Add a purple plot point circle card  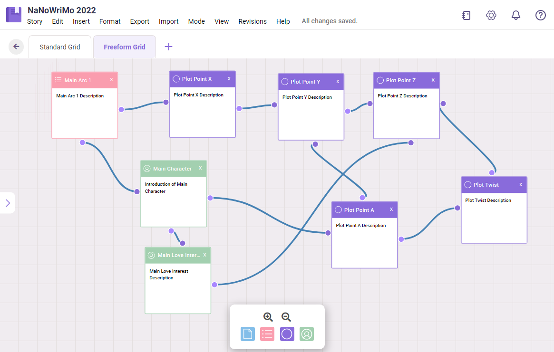click(287, 334)
